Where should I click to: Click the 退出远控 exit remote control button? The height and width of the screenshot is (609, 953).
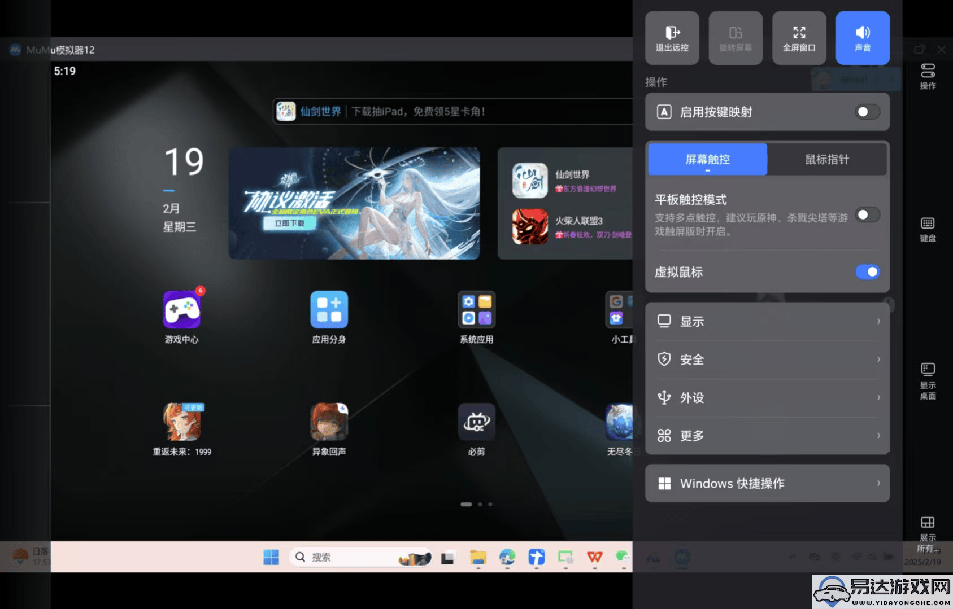672,38
